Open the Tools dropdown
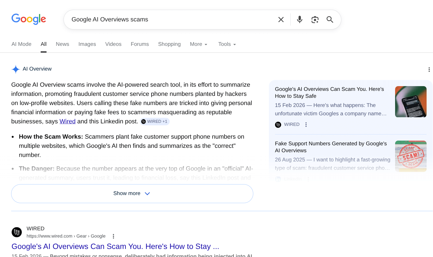 click(227, 44)
